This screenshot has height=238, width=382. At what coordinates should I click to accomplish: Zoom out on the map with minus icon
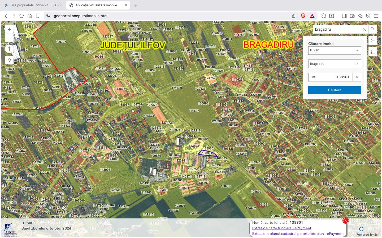[x=9, y=38]
